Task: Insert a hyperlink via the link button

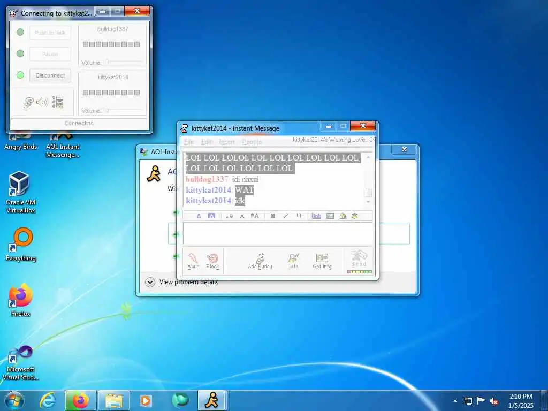Action: pyautogui.click(x=316, y=216)
